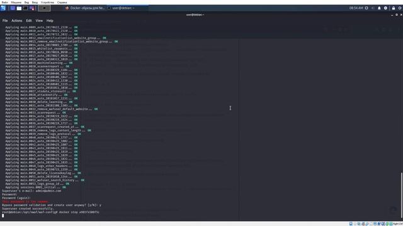Screen dimensions: 403x226
Task: Click the line 'main.0033_scanrequest'
Action: [35, 113]
